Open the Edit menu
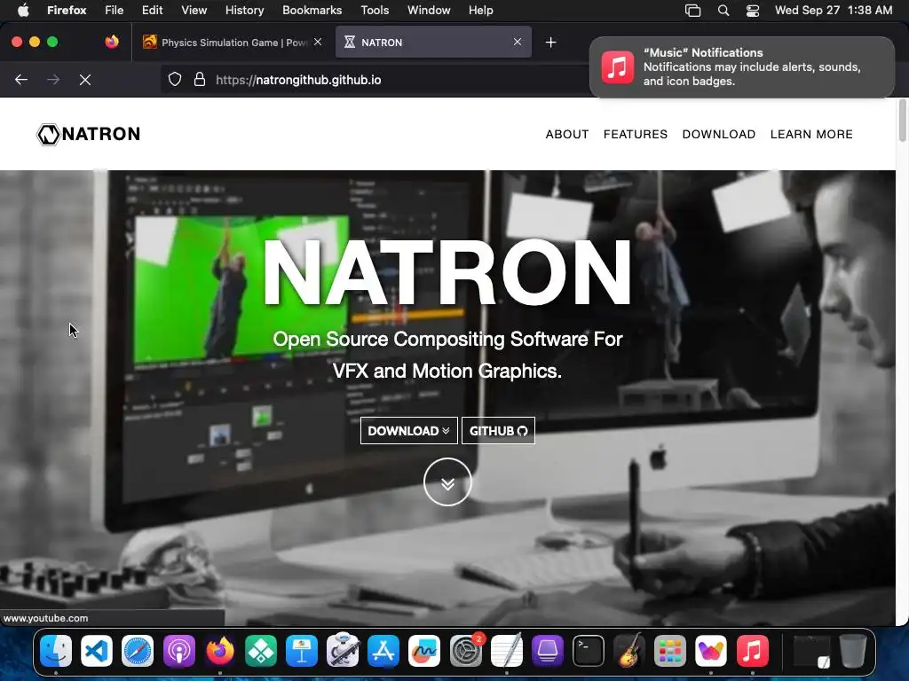This screenshot has width=909, height=681. (x=153, y=10)
